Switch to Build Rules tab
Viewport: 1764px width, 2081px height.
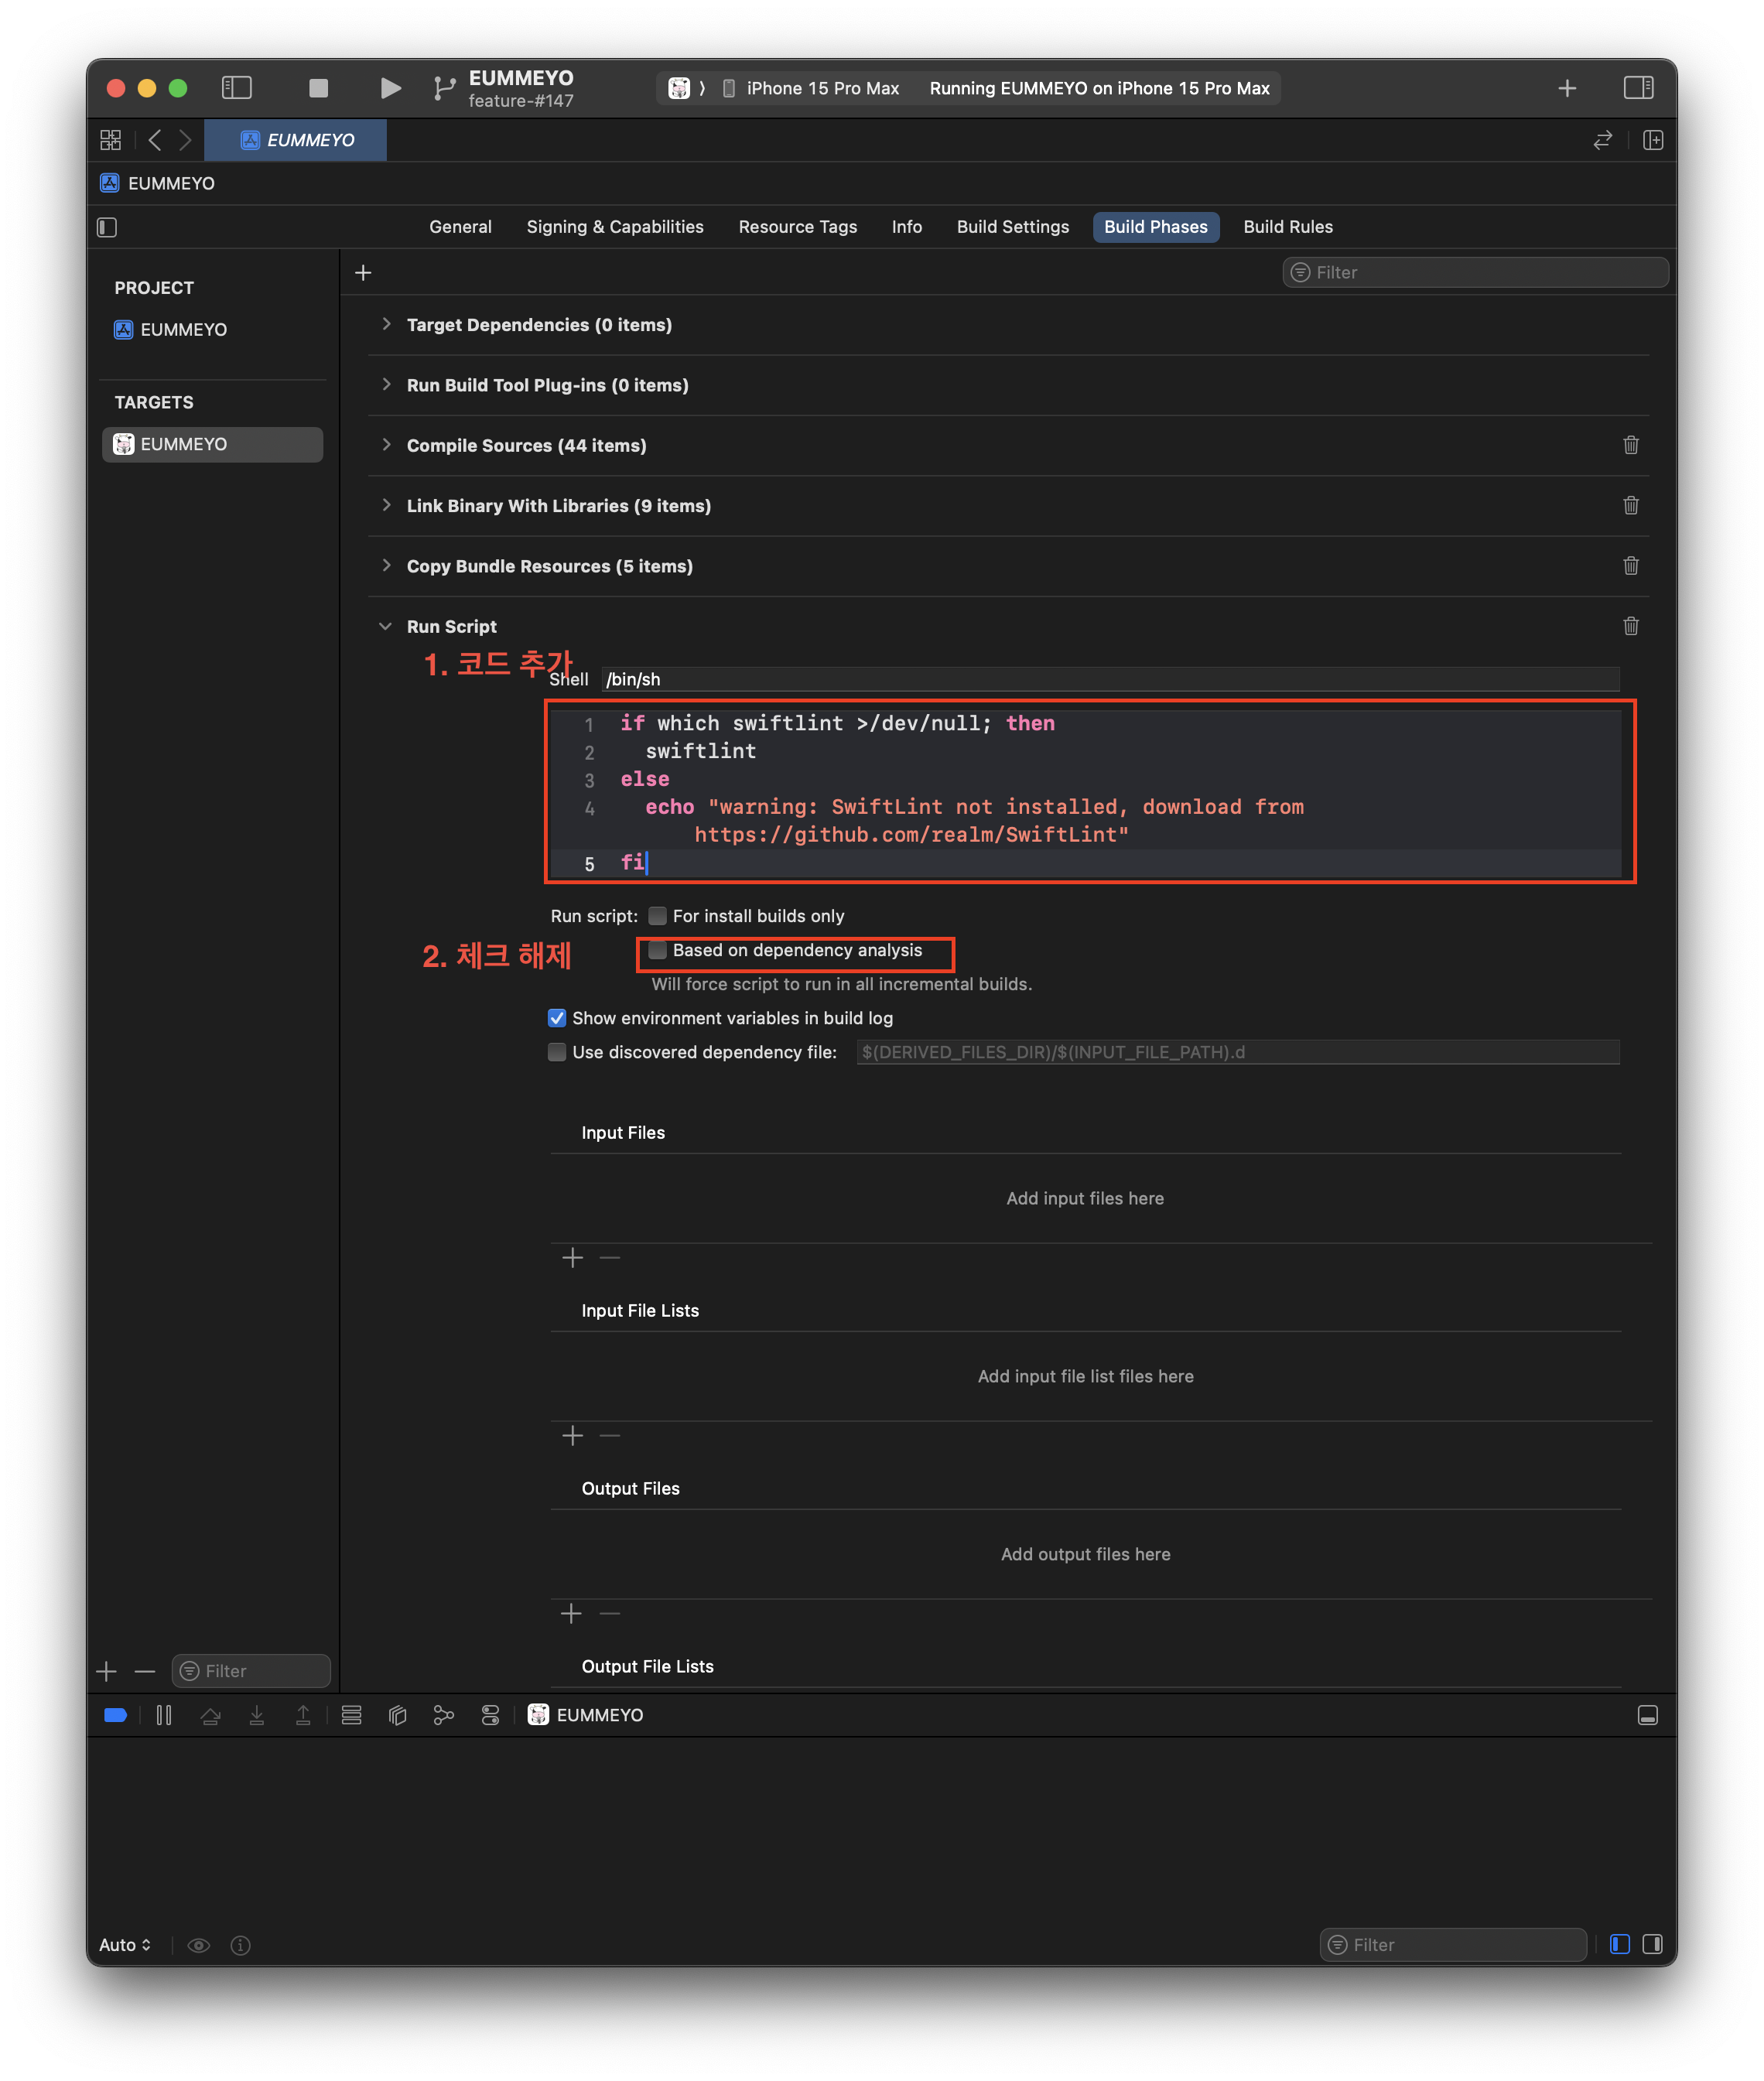pyautogui.click(x=1287, y=226)
